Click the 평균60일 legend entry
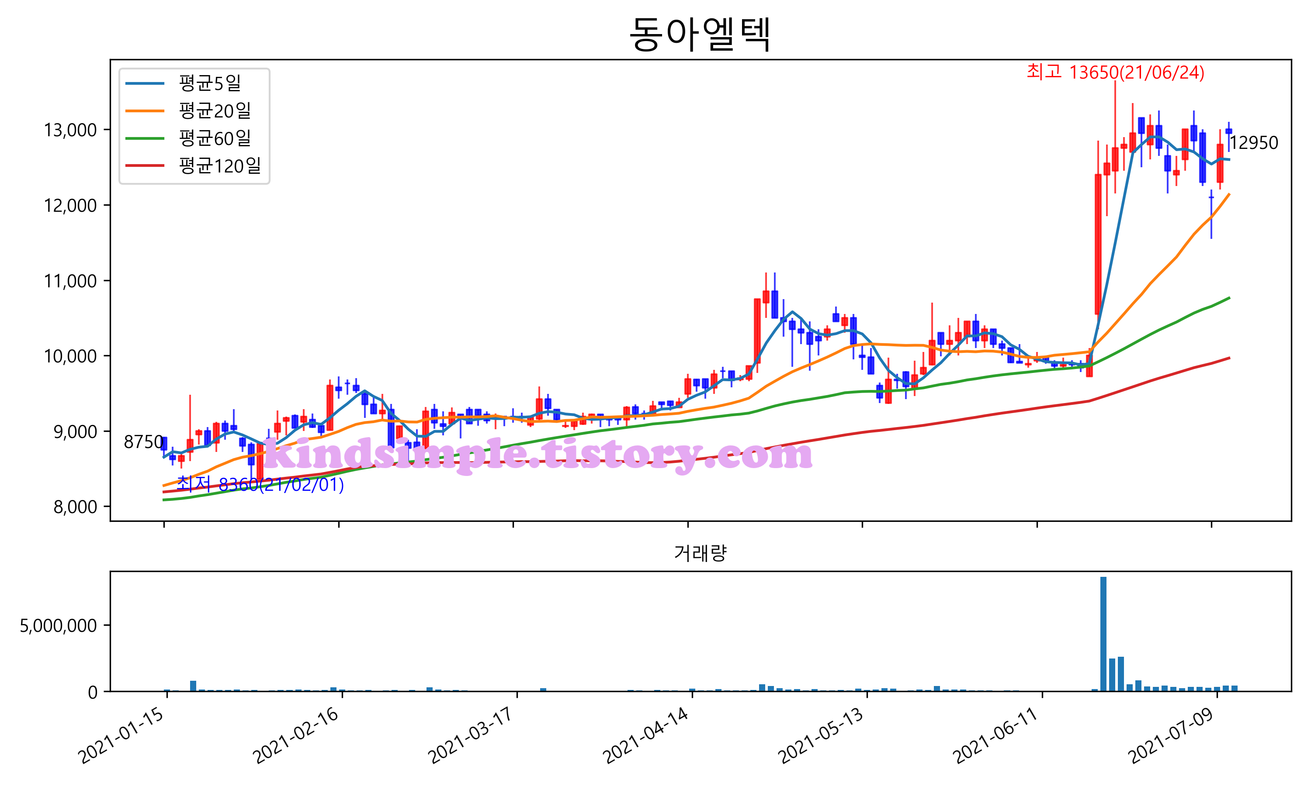1311x786 pixels. click(x=215, y=138)
